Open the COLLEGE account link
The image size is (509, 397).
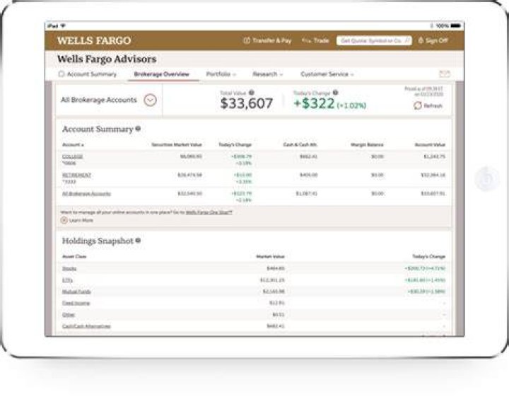tap(72, 156)
